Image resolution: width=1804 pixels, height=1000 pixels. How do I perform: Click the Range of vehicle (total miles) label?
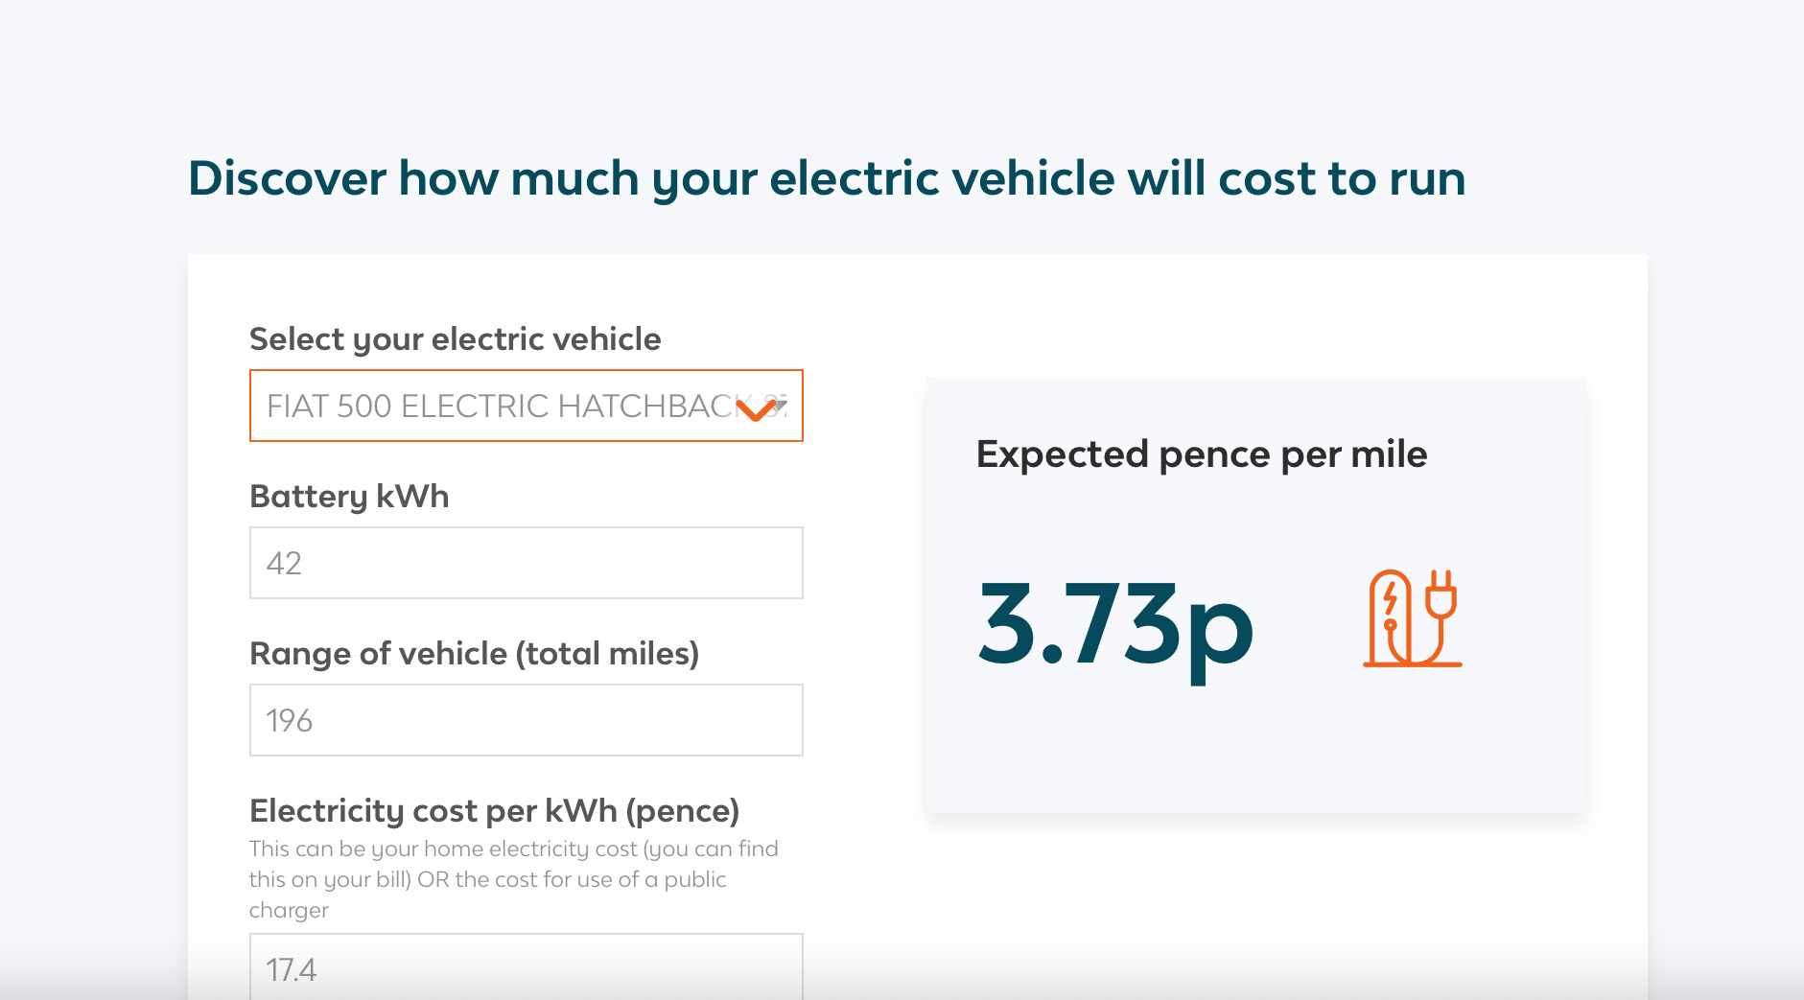pos(474,654)
